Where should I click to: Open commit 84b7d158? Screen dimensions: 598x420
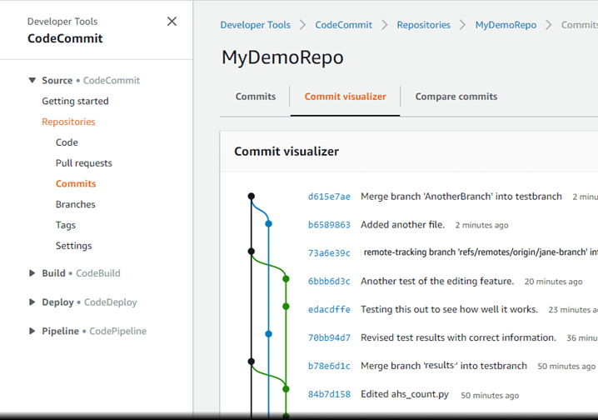coord(329,394)
